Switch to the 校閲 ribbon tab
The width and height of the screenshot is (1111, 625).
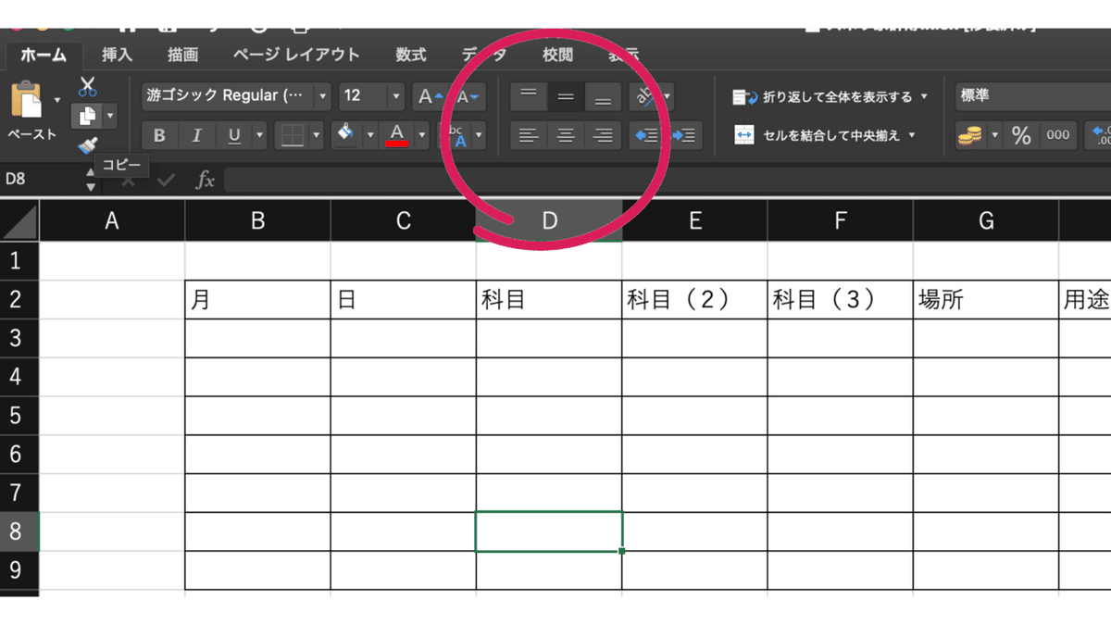tap(556, 55)
